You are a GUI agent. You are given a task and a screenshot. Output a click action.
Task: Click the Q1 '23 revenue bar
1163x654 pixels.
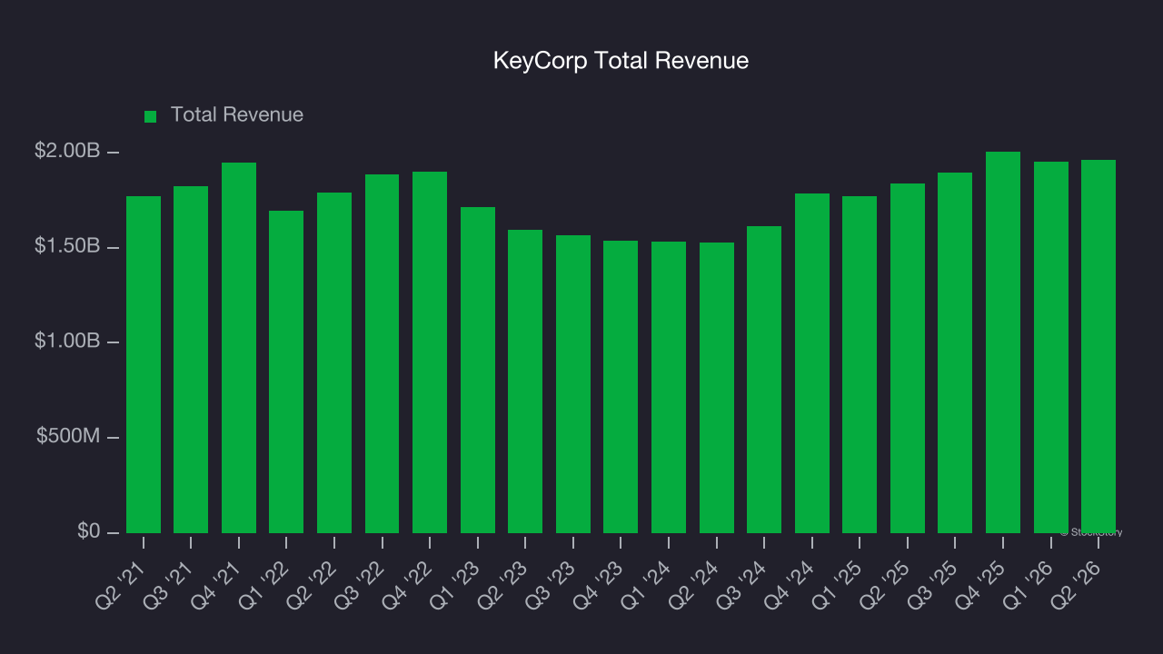pyautogui.click(x=478, y=371)
